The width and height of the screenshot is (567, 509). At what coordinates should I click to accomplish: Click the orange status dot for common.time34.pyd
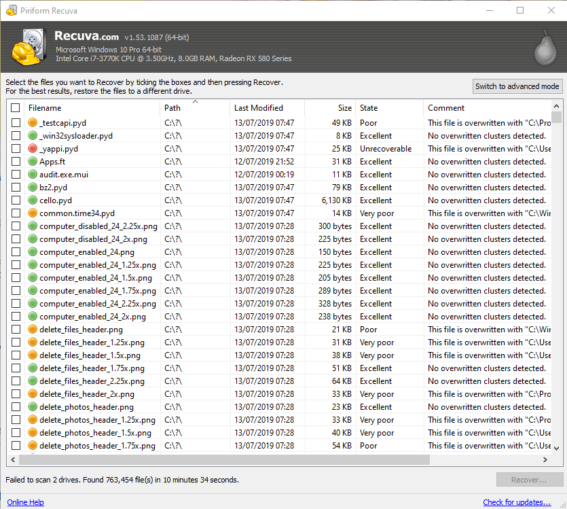(33, 213)
